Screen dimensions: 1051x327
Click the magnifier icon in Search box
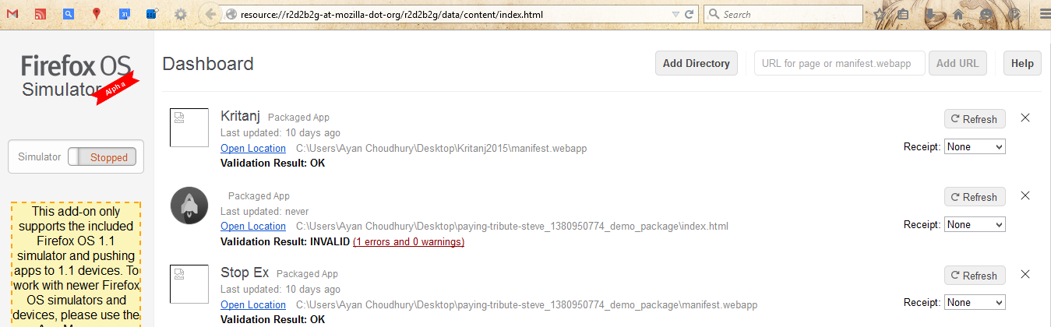tap(714, 14)
